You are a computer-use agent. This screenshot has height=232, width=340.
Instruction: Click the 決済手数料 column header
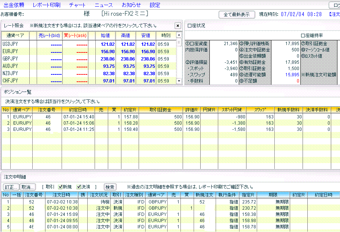click(317, 110)
